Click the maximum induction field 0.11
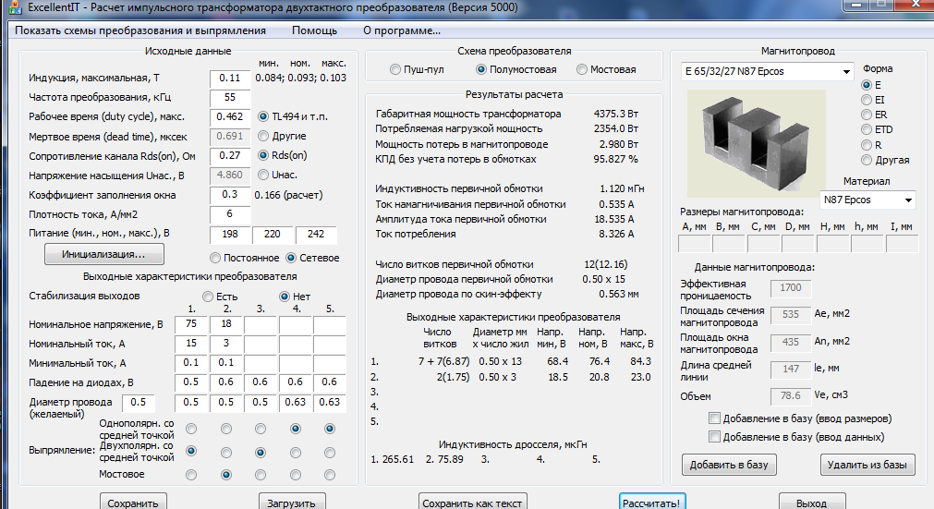Image resolution: width=934 pixels, height=509 pixels. point(230,78)
